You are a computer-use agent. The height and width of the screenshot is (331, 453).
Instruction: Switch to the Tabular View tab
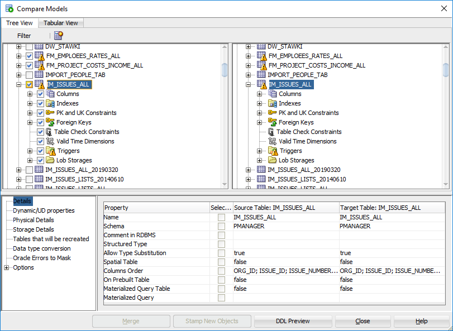(61, 23)
